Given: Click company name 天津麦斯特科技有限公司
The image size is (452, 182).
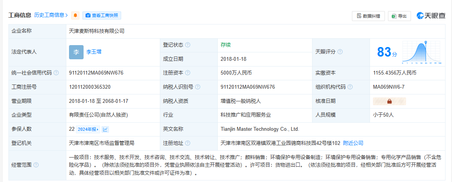Looking at the screenshot, I should pyautogui.click(x=97, y=31).
